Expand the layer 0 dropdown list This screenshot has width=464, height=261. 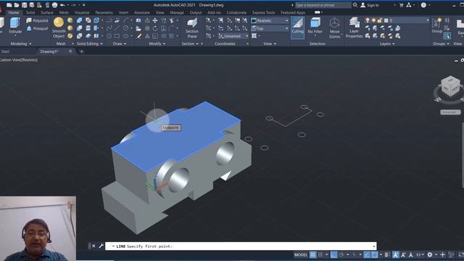[x=428, y=20]
